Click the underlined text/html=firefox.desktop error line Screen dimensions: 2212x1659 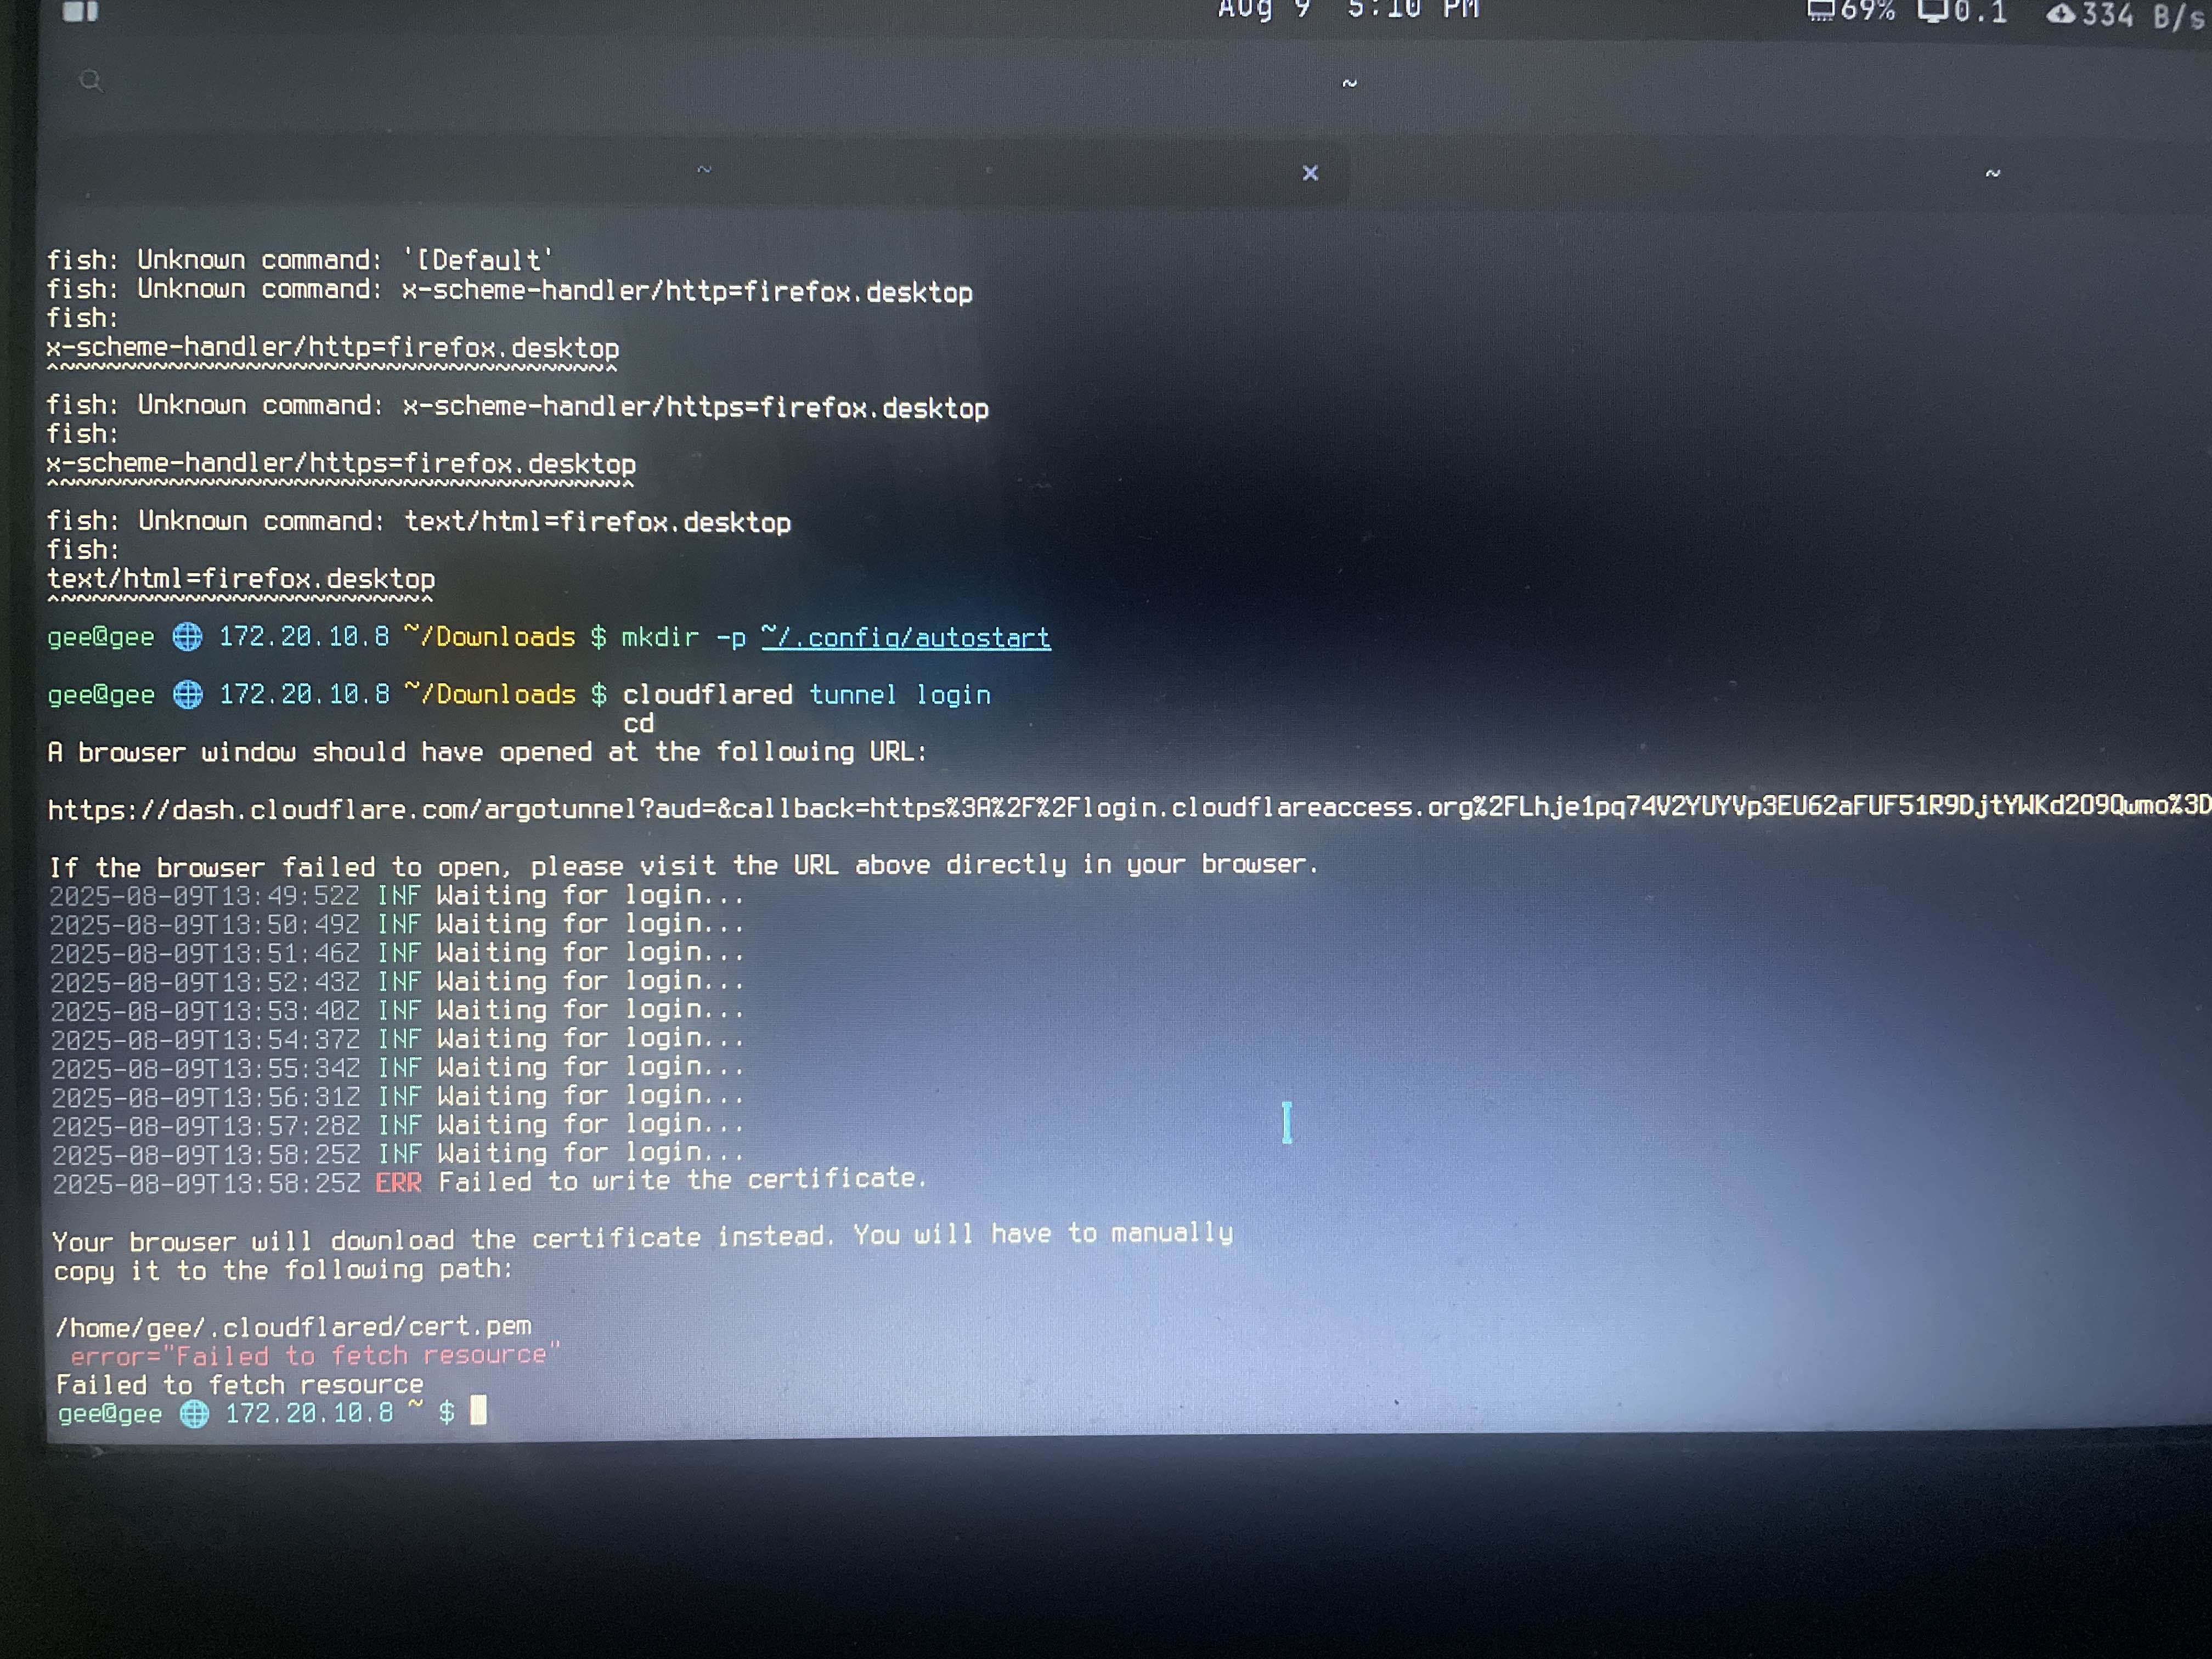[x=241, y=579]
